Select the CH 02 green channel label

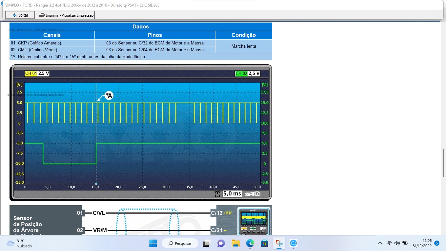click(x=241, y=74)
